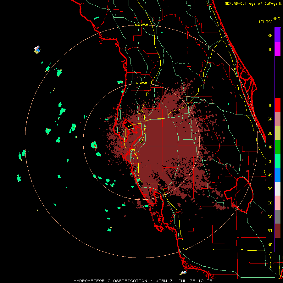
Task: Click the light green RA legend swatch
Action: pyautogui.click(x=278, y=161)
